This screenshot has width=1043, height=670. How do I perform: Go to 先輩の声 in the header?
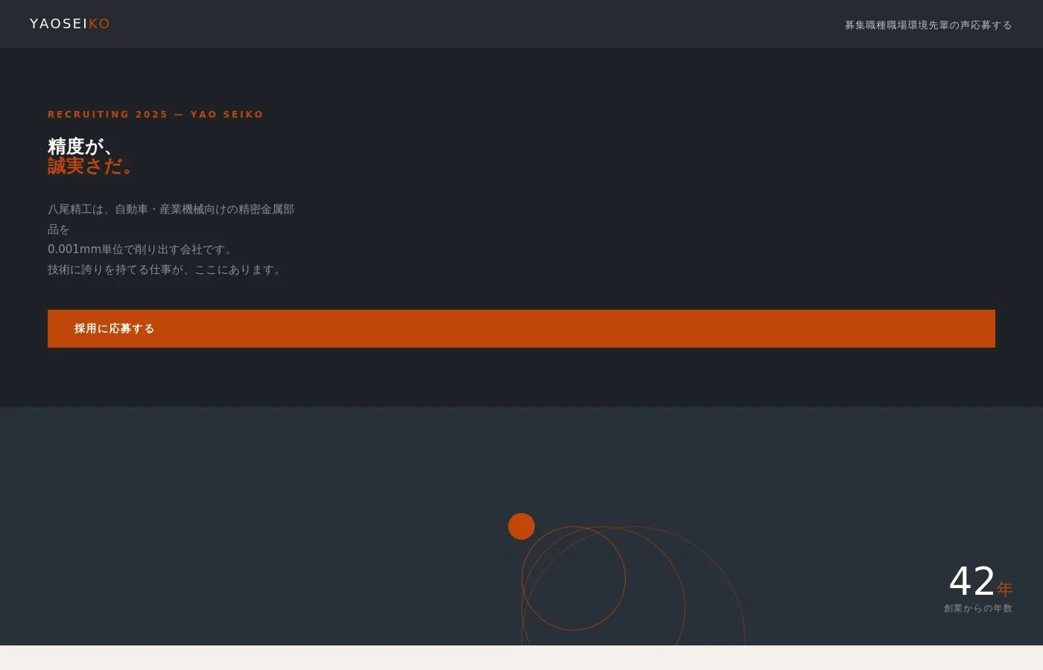pyautogui.click(x=949, y=25)
